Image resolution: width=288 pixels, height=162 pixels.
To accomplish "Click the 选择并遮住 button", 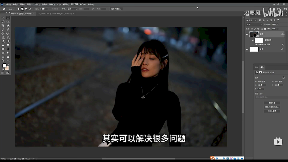I will [x=116, y=9].
